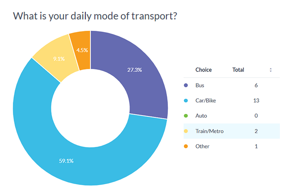Click the Other label in the legend
294x194 pixels.
click(202, 146)
